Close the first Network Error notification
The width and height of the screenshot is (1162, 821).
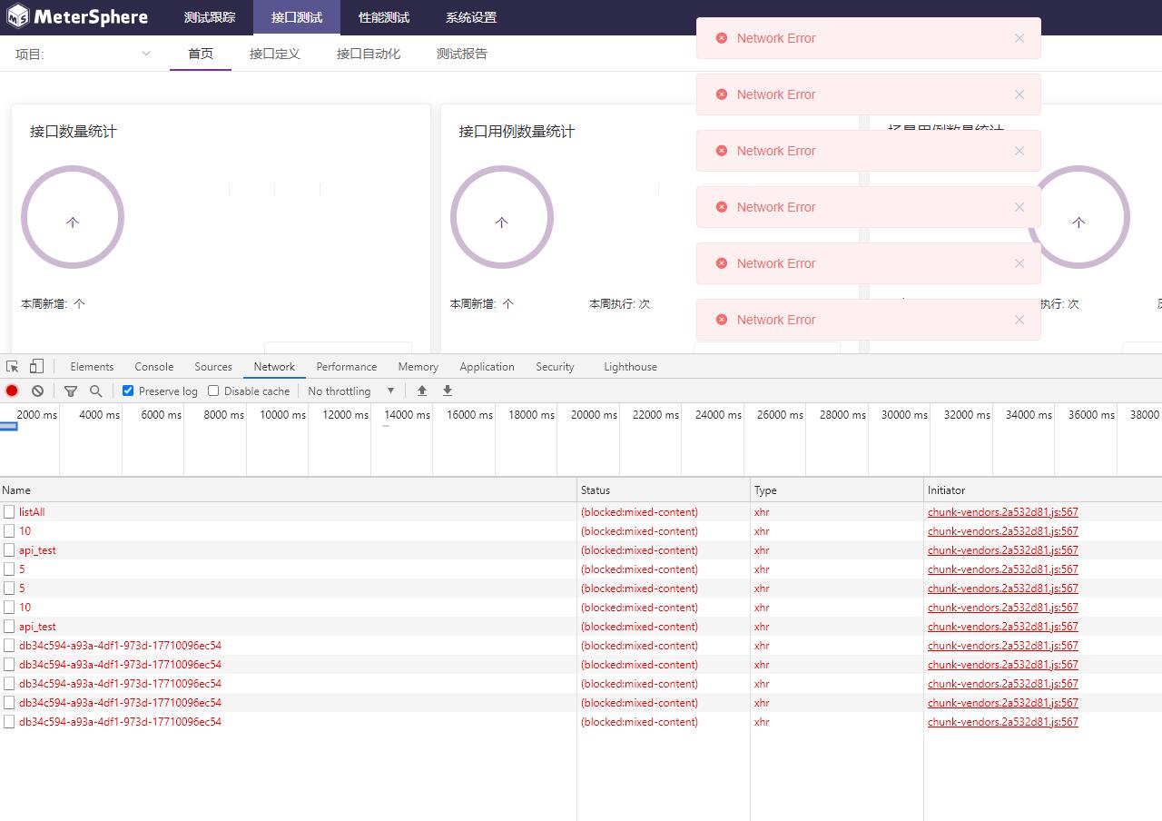[1019, 38]
